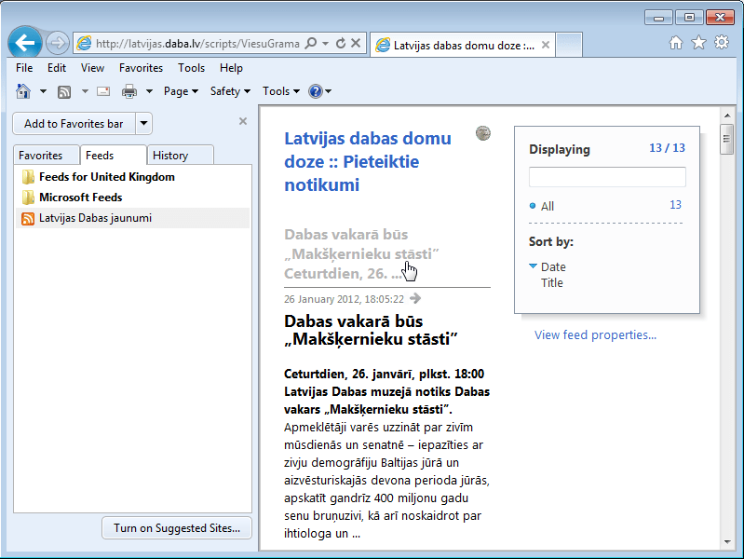The image size is (744, 559).
Task: Open the Help menu
Action: pos(231,68)
